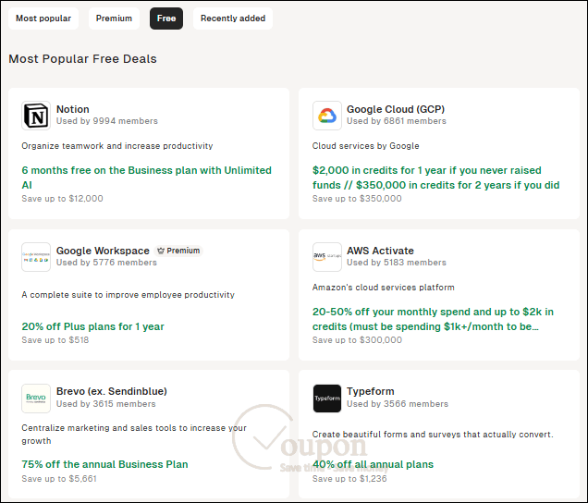Select the Free filter tab
588x503 pixels.
pos(166,18)
